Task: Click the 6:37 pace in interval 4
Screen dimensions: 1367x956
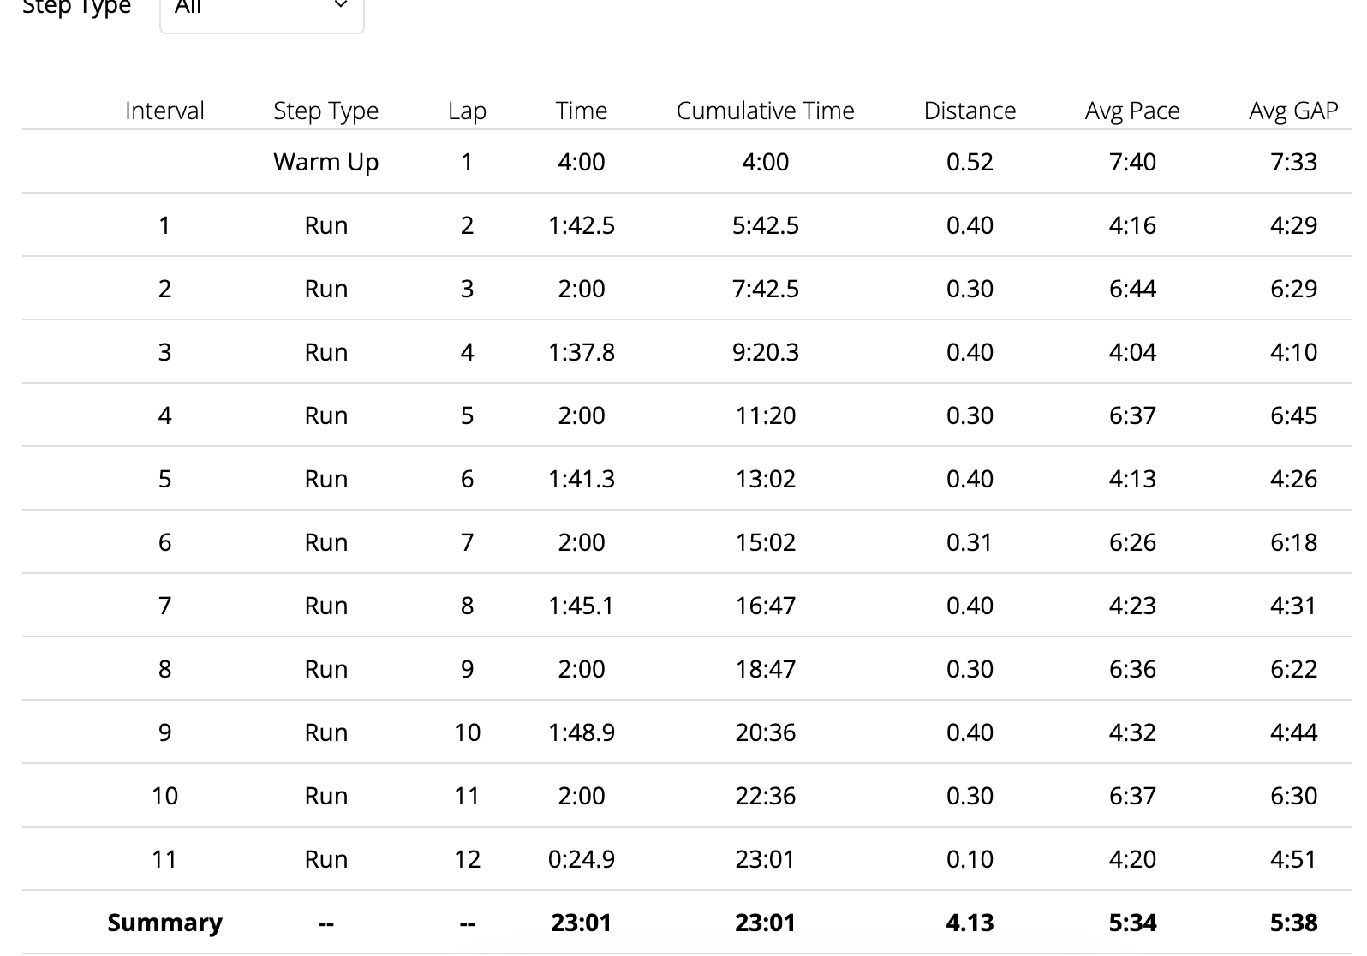Action: pos(1131,415)
